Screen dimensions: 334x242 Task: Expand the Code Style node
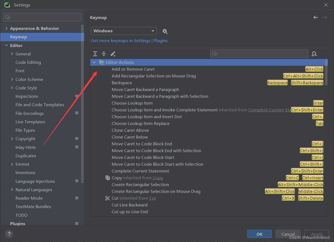(x=12, y=88)
